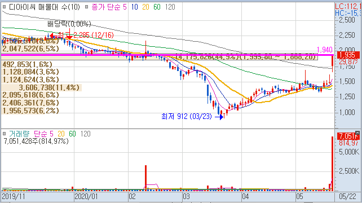
Task: Click the volume 60 moving average legend
Action: [x=72, y=134]
